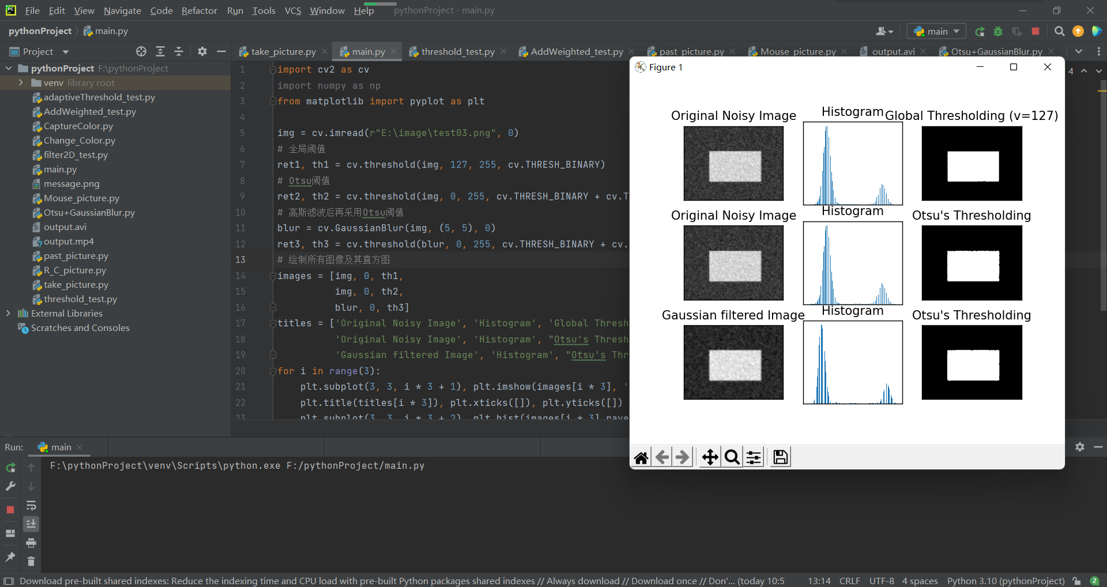1107x587 pixels.
Task: Open Otsu+GaussianBlur.py in project tree
Action: pos(89,212)
